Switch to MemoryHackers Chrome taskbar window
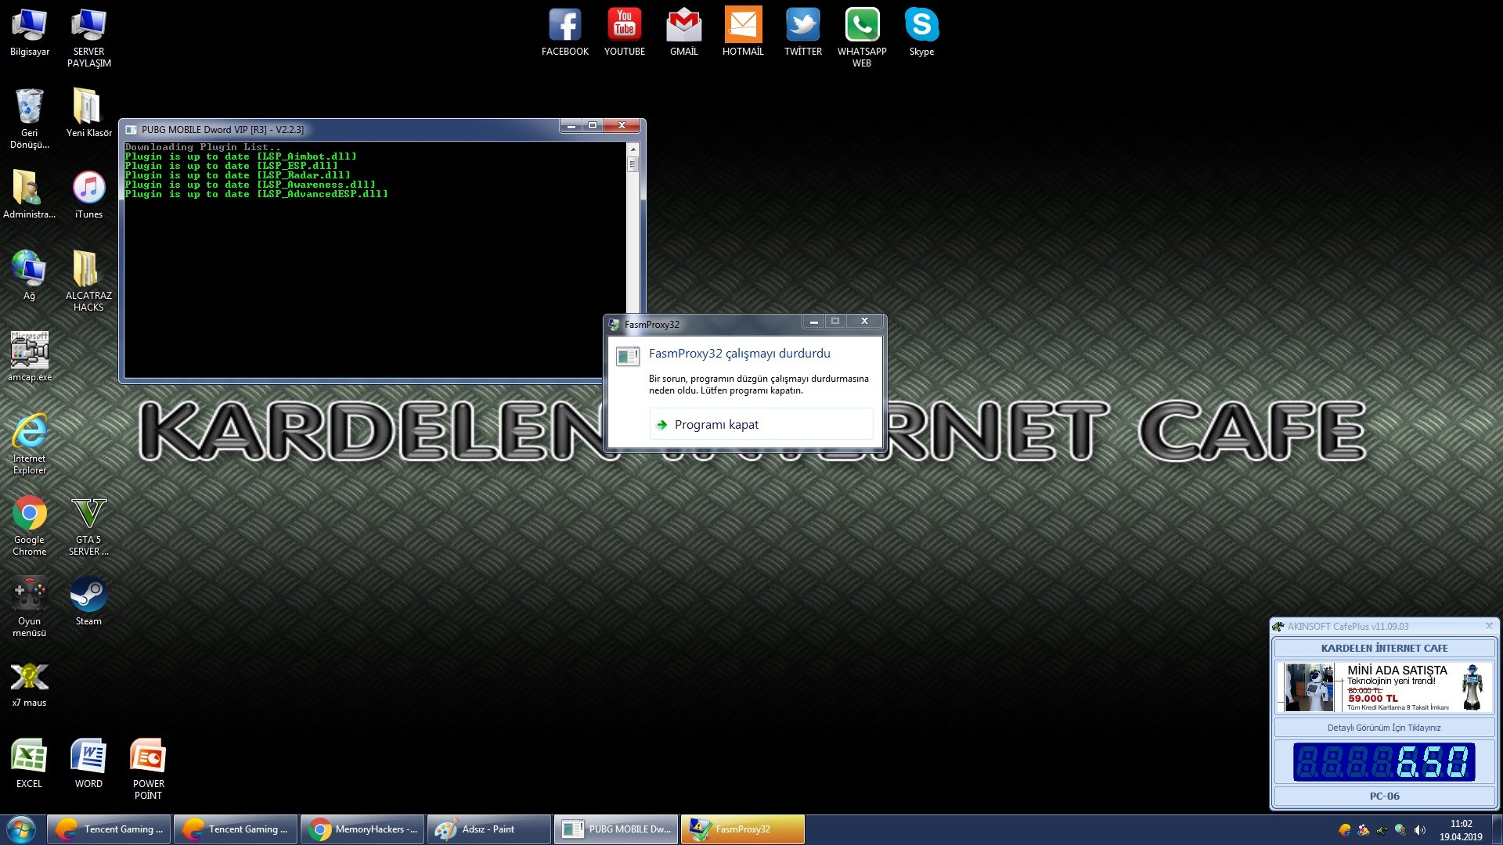Screen dimensions: 1503x845 click(x=362, y=829)
